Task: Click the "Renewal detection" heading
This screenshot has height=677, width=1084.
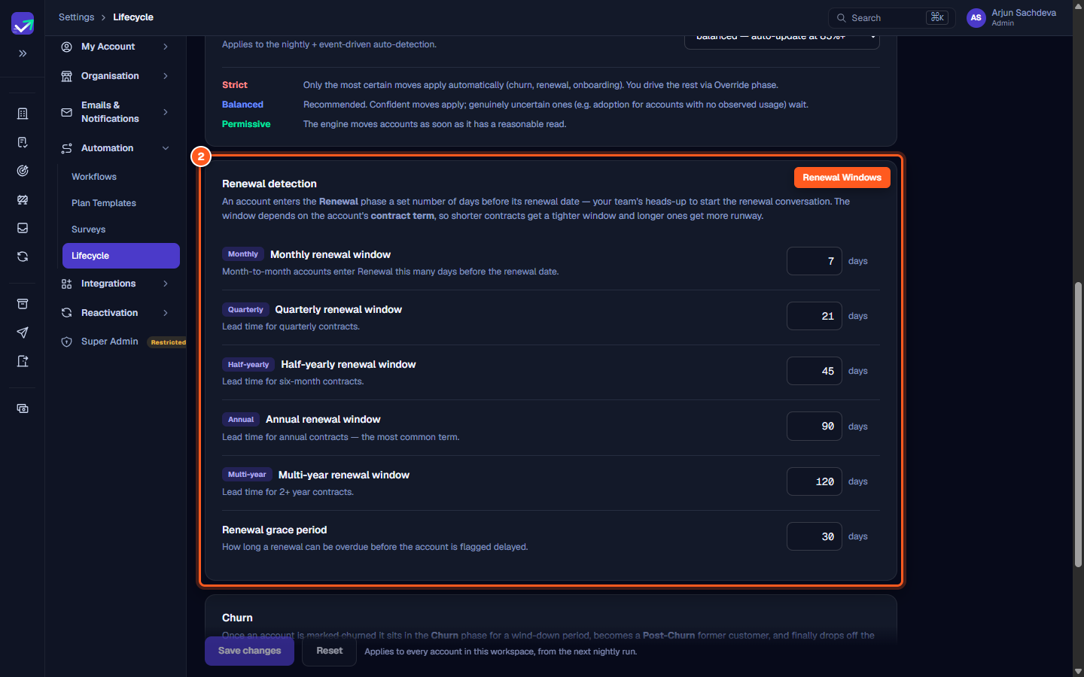Action: [x=269, y=184]
